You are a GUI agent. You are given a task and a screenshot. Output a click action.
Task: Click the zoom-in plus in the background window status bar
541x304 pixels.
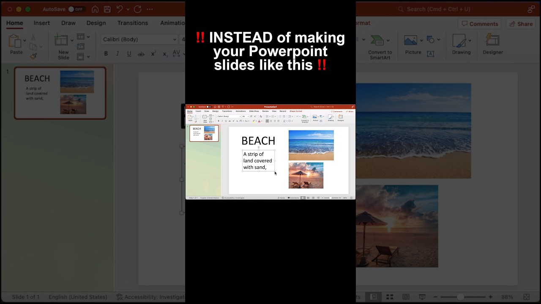(x=490, y=297)
